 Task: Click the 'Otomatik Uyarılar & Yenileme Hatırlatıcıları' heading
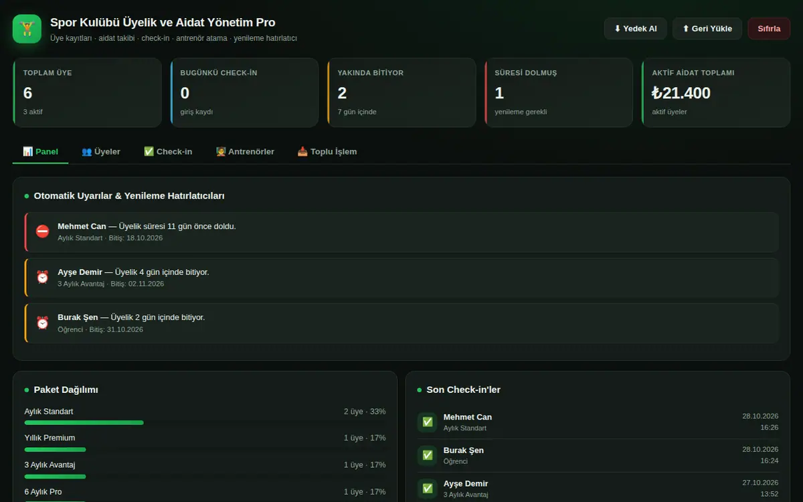pyautogui.click(x=129, y=196)
